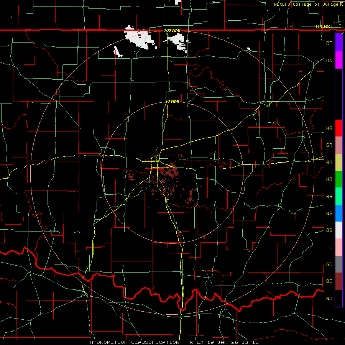Viewport: 345px width, 345px height.
Task: Click the 'DS' legend label
Action: (329, 230)
